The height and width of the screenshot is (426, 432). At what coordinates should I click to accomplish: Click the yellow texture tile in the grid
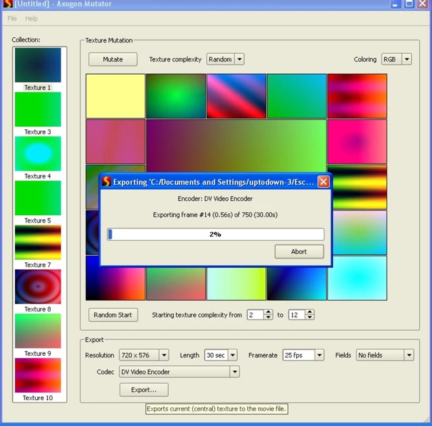[x=115, y=95]
